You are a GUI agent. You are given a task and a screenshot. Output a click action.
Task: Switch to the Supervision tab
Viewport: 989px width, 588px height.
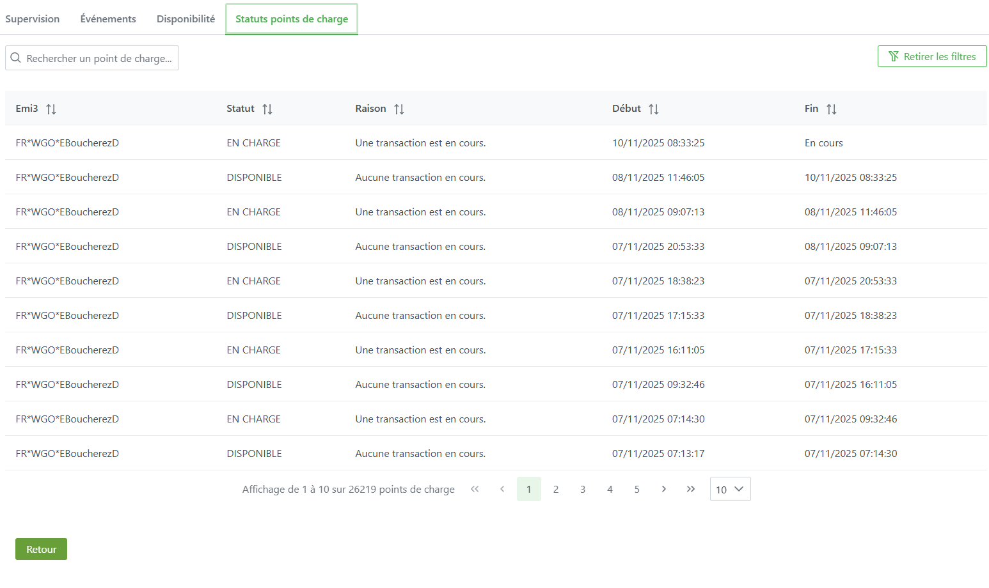[x=33, y=19]
